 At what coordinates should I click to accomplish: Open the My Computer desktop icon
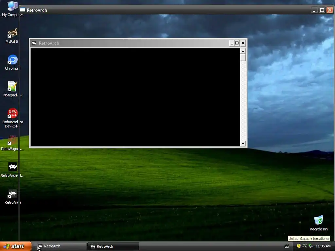click(12, 8)
